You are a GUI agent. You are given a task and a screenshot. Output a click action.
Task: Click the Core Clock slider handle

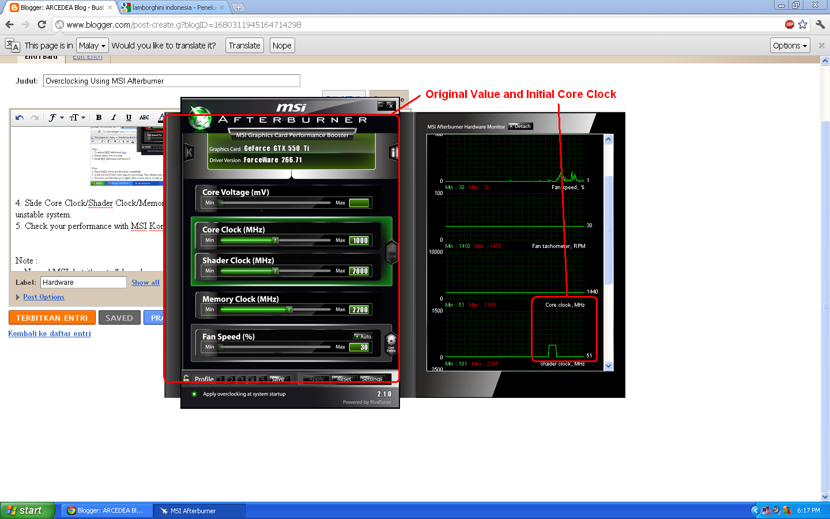pos(276,240)
